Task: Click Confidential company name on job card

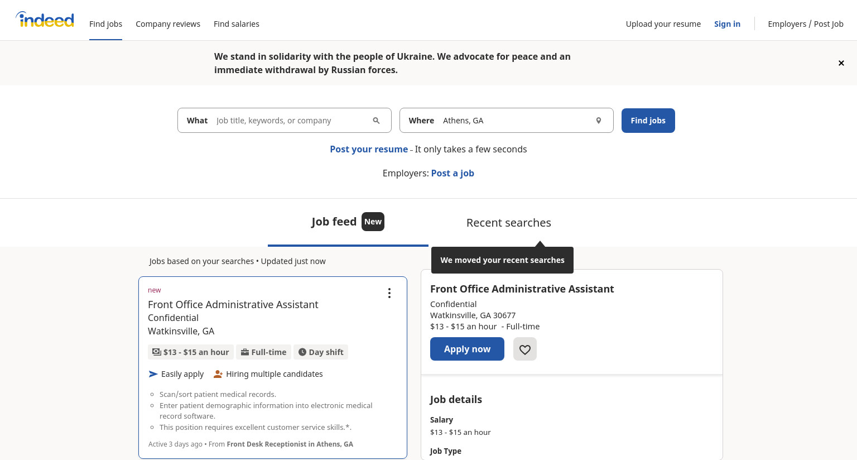Action: pyautogui.click(x=173, y=318)
